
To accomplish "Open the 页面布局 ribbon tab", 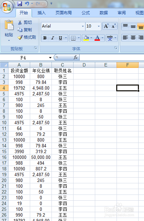I will 64,13.
